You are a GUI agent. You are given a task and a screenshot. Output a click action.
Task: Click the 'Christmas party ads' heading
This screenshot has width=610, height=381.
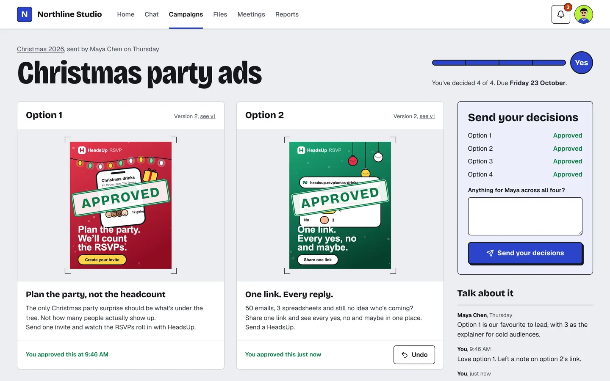(x=140, y=73)
